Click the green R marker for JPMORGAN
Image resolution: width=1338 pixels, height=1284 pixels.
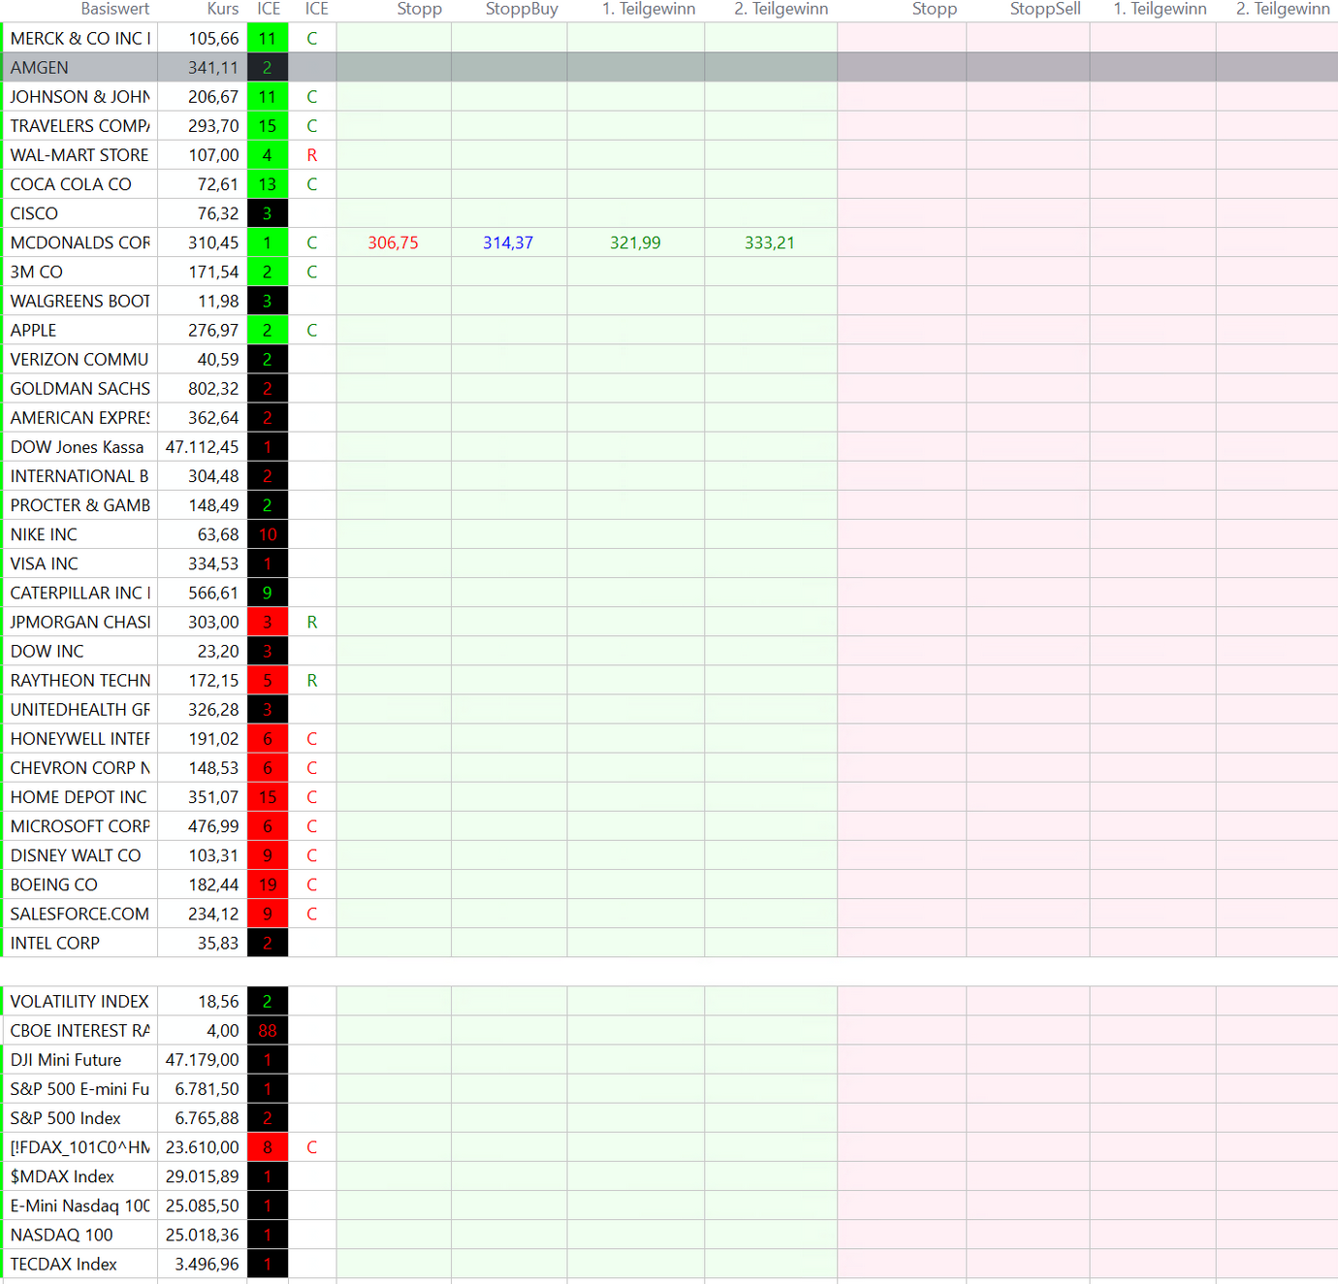click(x=311, y=623)
